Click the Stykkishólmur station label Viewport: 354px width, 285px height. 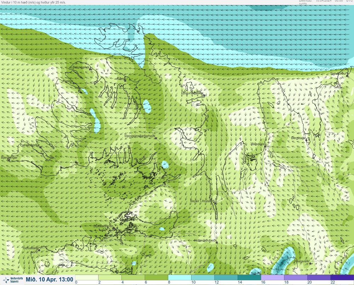point(103,226)
